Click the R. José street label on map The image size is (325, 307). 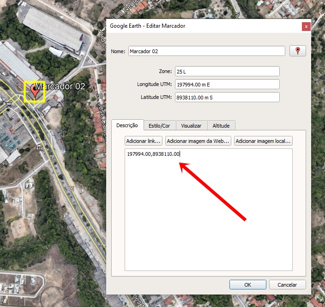tap(101, 119)
